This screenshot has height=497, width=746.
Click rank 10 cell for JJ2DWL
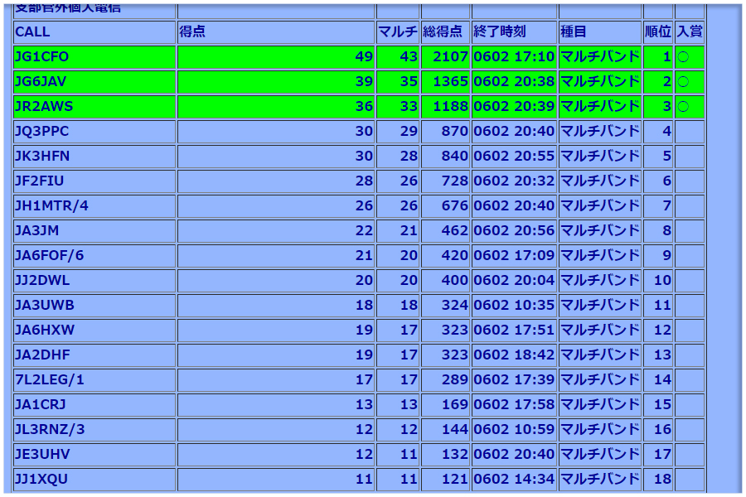pos(659,281)
